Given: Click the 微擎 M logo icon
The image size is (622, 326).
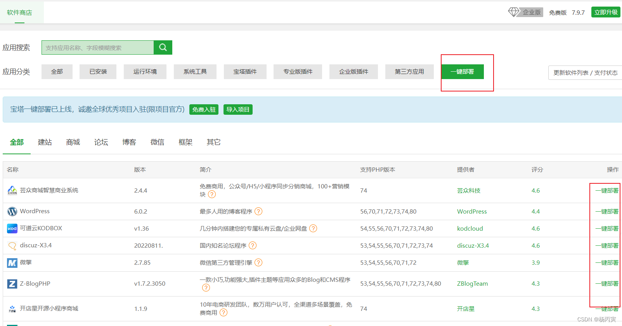Looking at the screenshot, I should (12, 263).
